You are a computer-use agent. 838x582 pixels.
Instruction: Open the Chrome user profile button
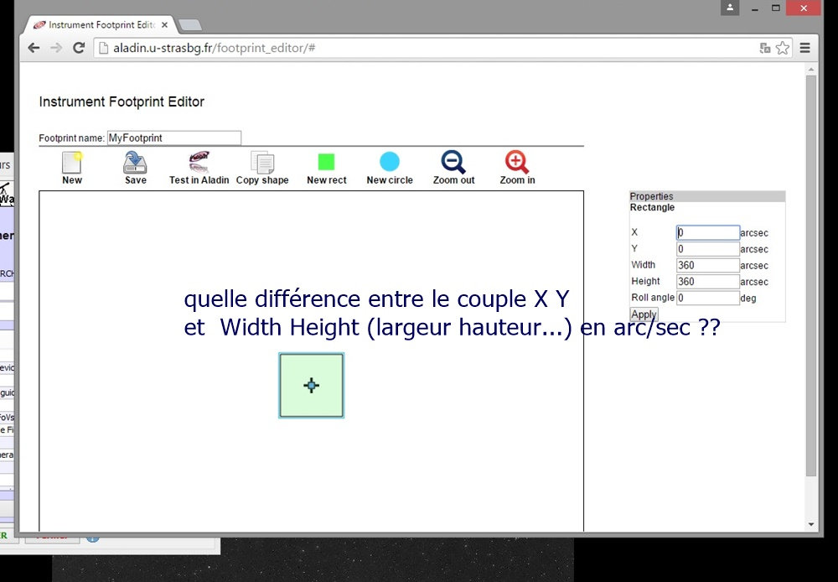(x=730, y=8)
